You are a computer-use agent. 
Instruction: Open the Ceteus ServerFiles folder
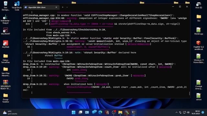(x=5, y=59)
